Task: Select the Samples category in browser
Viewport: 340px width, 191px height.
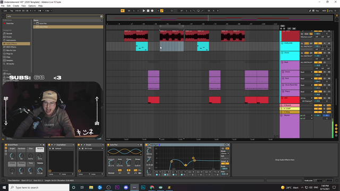Action: (10, 60)
